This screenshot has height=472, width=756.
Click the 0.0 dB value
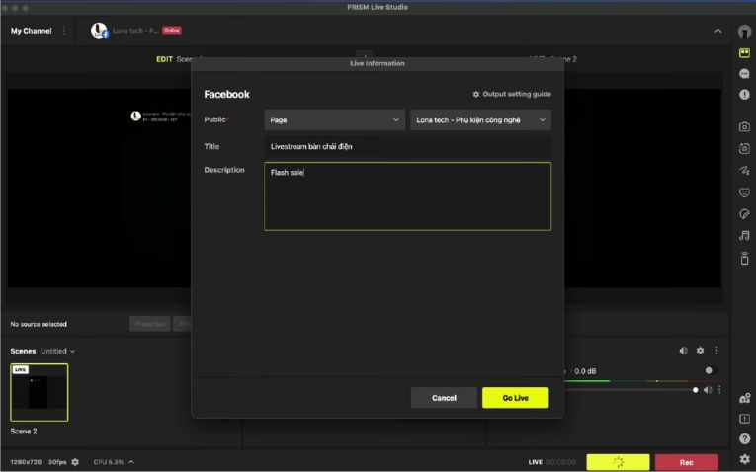(x=585, y=371)
